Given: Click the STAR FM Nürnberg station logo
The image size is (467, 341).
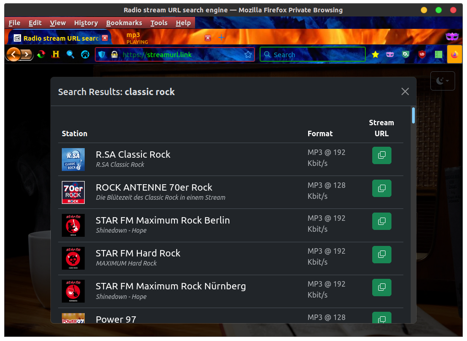Looking at the screenshot, I should tap(73, 291).
